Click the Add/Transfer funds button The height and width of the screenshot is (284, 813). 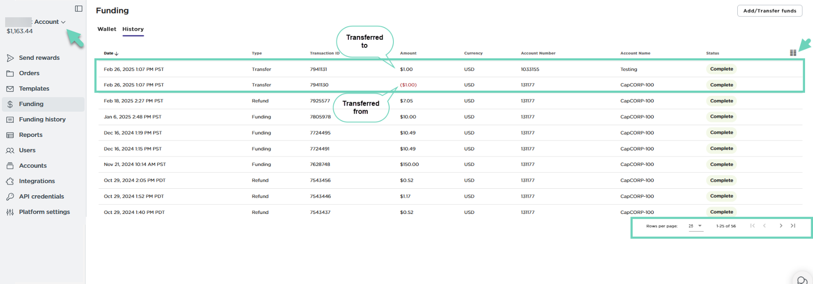(x=769, y=11)
